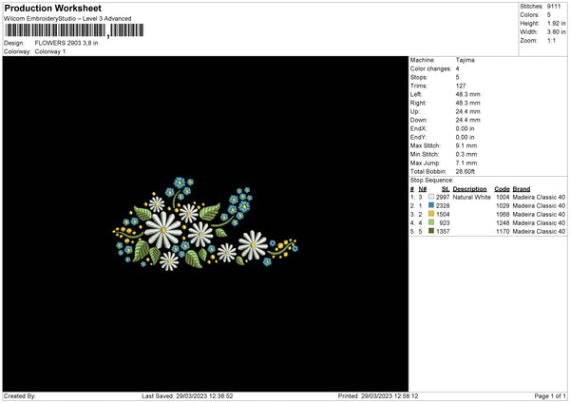The height and width of the screenshot is (403, 570).
Task: Click the 'Stop Sequence:' heading
Action: pos(432,180)
